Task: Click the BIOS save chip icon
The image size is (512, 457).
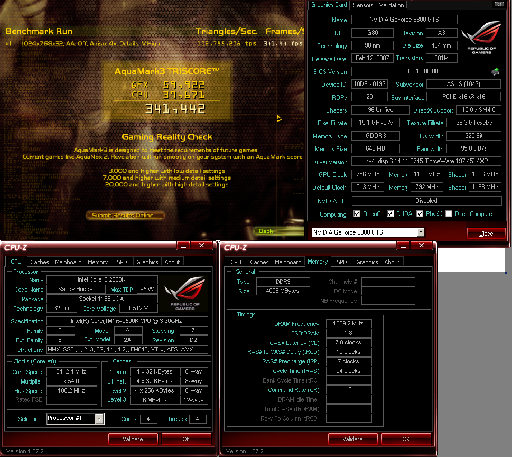Action: pyautogui.click(x=495, y=71)
